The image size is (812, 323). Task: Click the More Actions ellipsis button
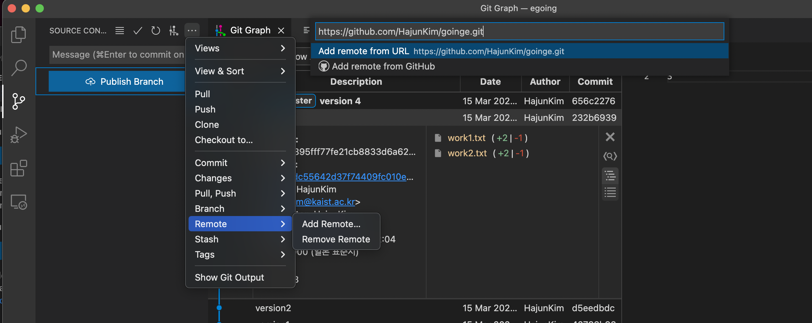click(192, 31)
